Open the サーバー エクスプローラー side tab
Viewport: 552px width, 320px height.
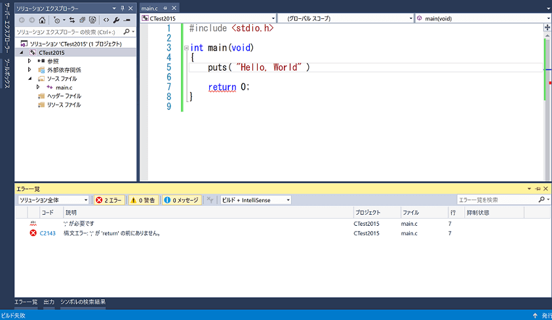pos(7,27)
